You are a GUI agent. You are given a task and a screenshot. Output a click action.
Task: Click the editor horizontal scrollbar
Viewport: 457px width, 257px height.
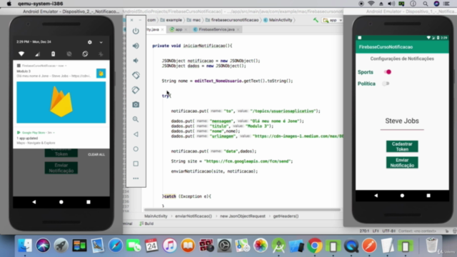click(x=242, y=210)
